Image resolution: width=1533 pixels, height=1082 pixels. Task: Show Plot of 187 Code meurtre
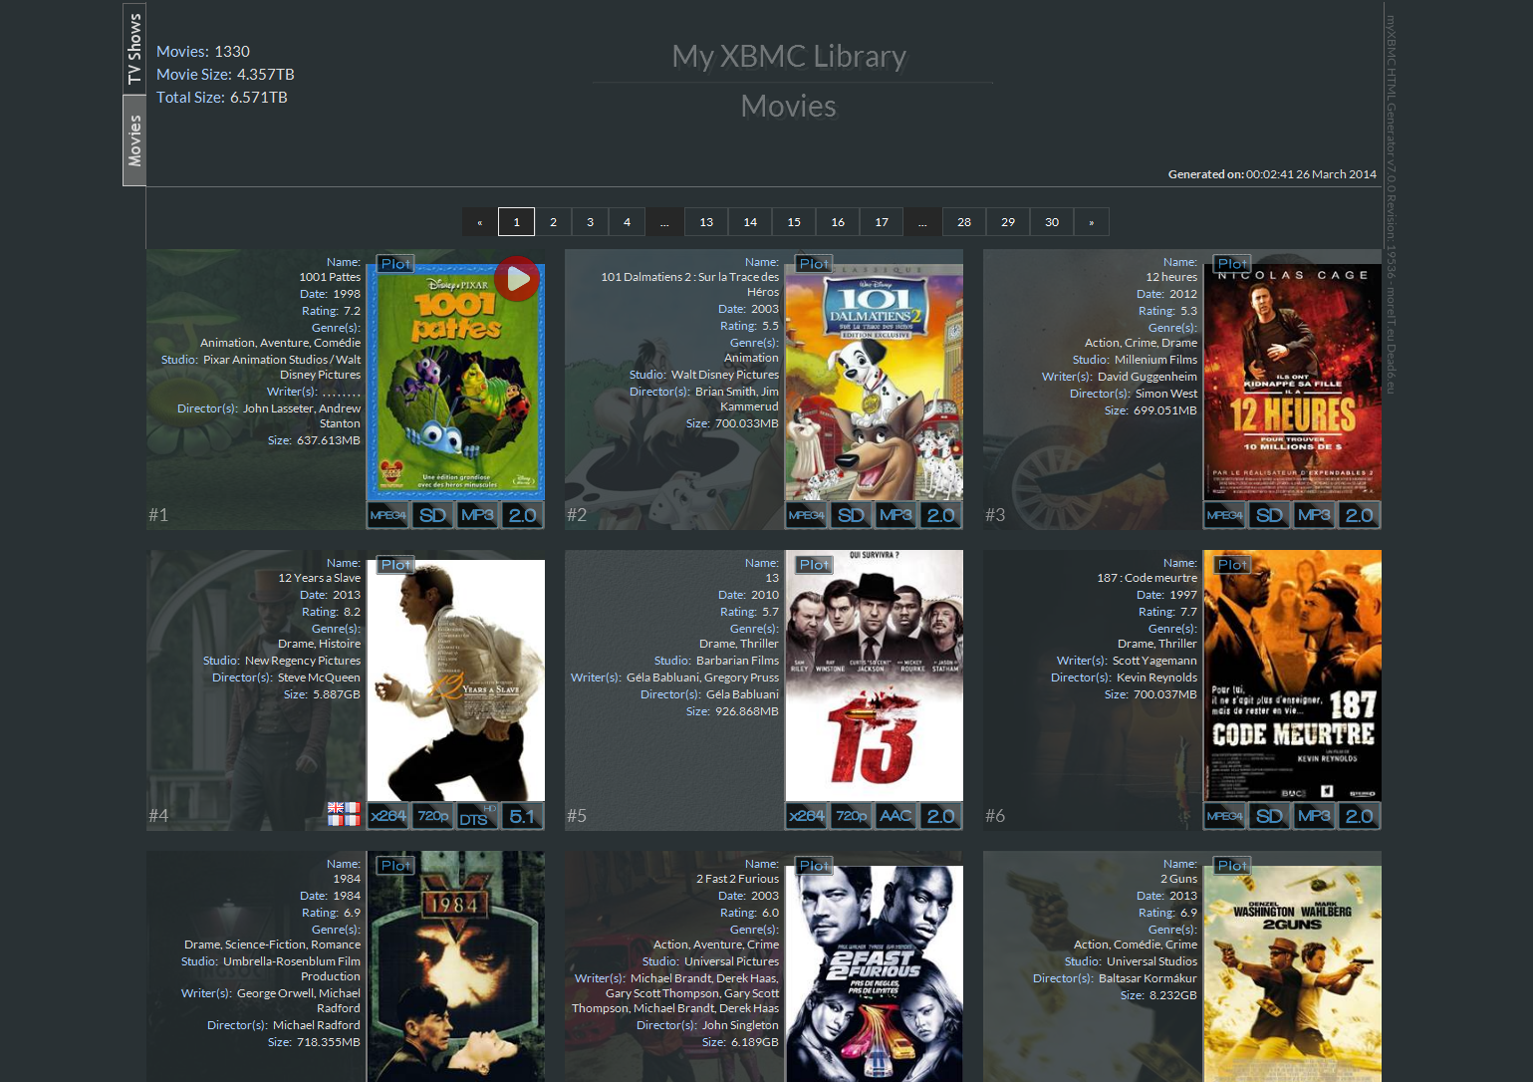tap(1232, 564)
